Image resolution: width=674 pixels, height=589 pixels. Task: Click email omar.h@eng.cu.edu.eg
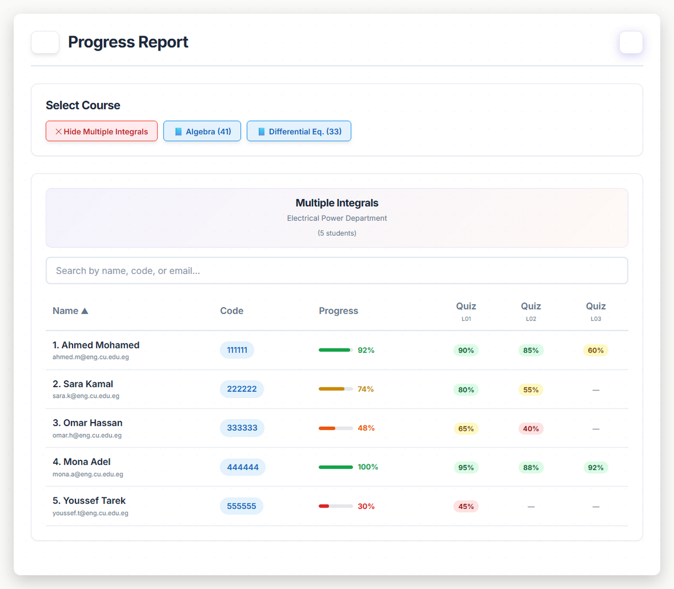(x=87, y=435)
